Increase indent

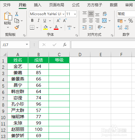click(91, 27)
